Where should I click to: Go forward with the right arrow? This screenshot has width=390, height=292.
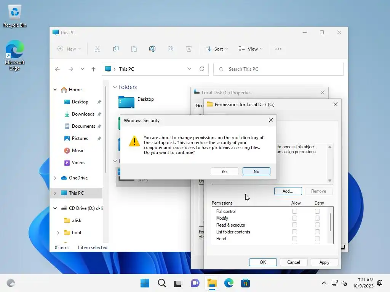point(71,69)
